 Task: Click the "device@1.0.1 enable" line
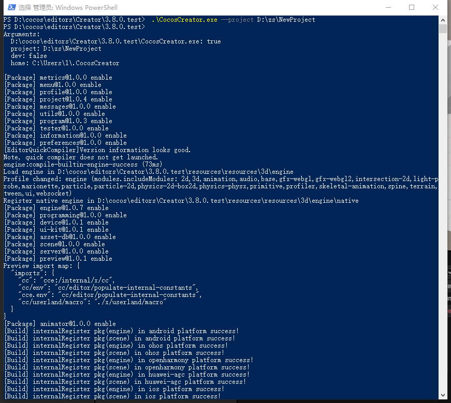click(56, 222)
